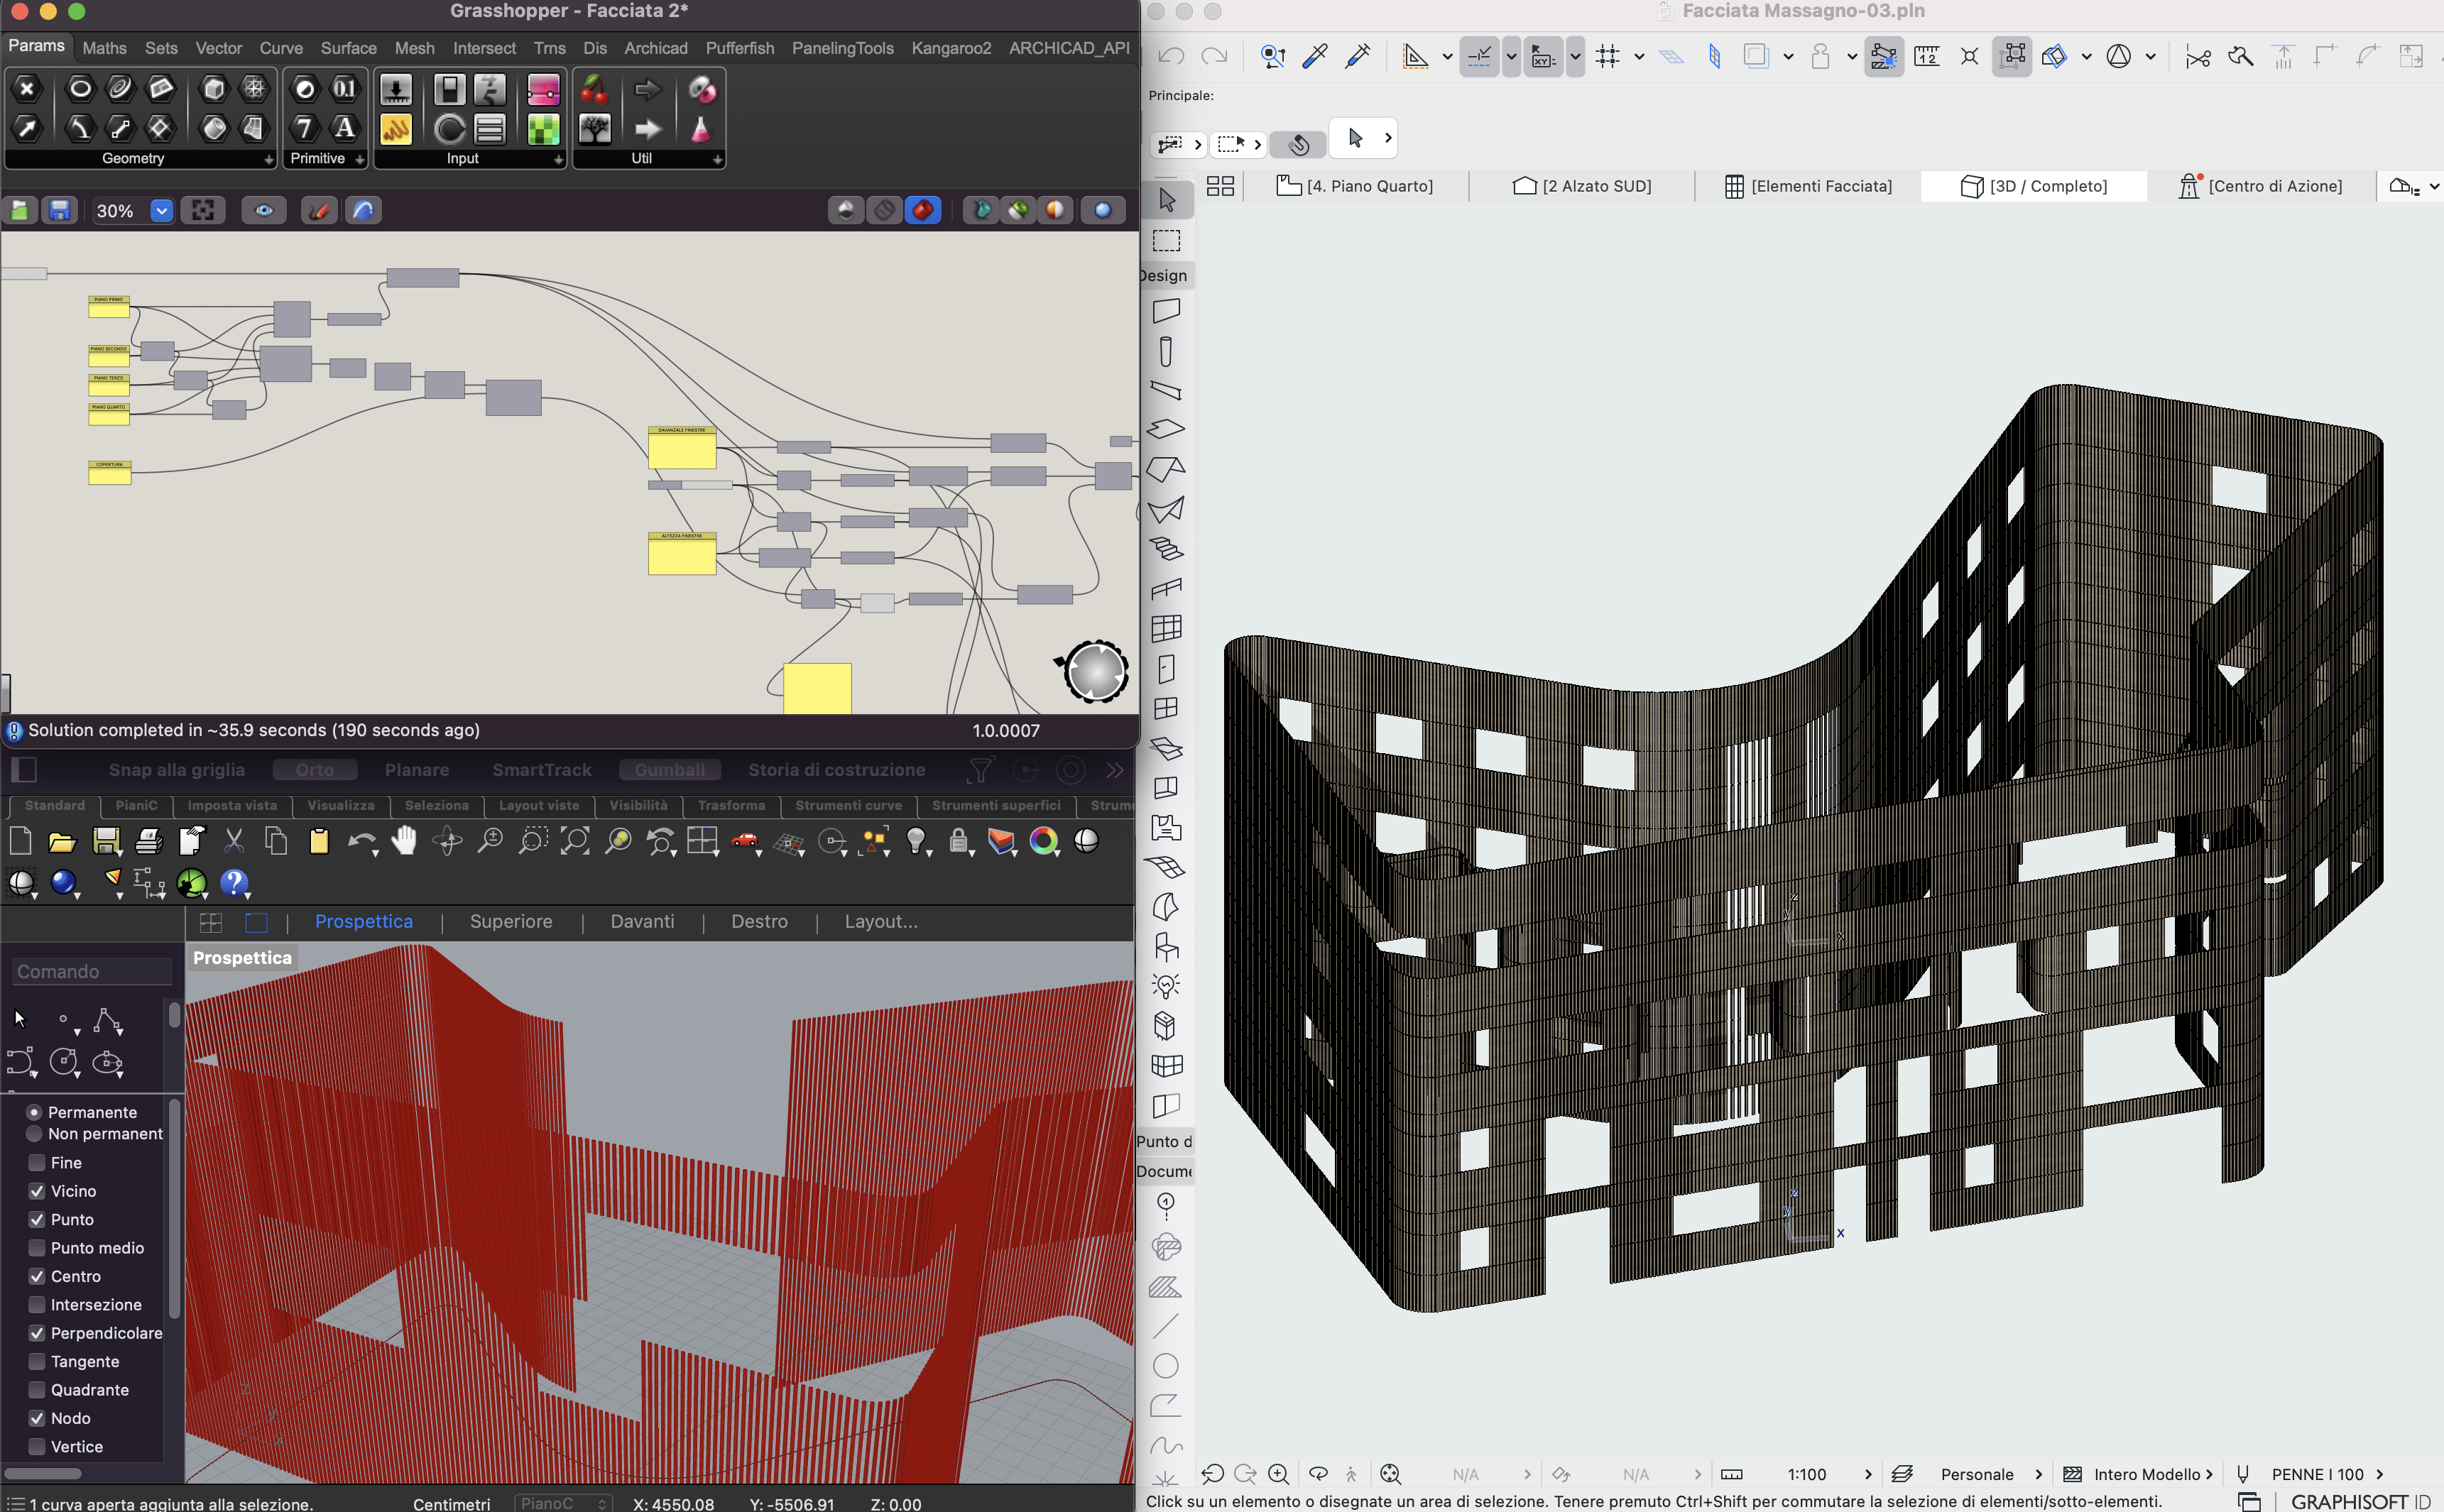
Task: Click the Rhino light bulb show/hide icon
Action: [x=916, y=841]
